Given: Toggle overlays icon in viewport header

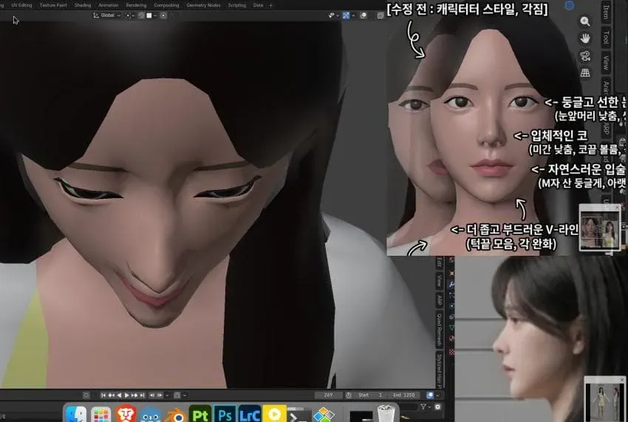Looking at the screenshot, I should (x=364, y=16).
